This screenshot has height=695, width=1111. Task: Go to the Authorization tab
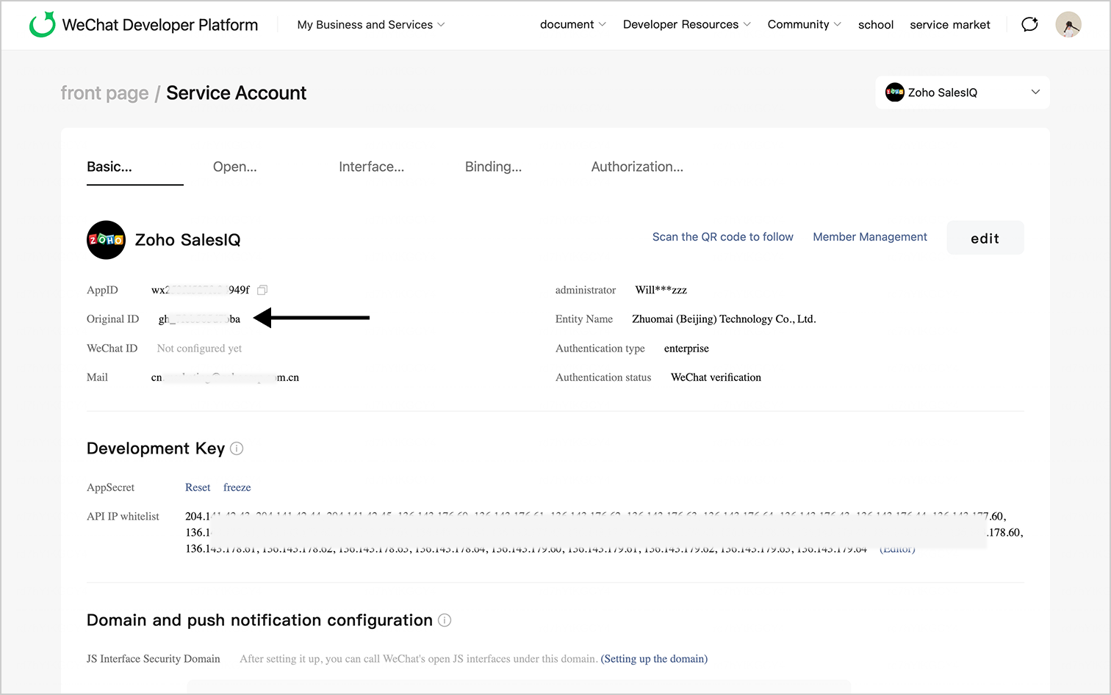[637, 167]
